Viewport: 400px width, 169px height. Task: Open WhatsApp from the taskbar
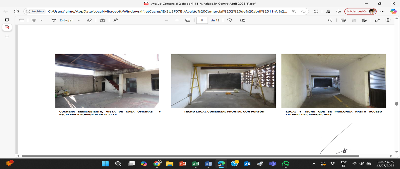(x=286, y=164)
